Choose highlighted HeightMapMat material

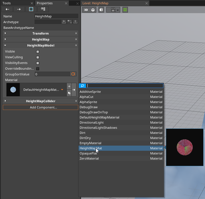click(x=121, y=148)
